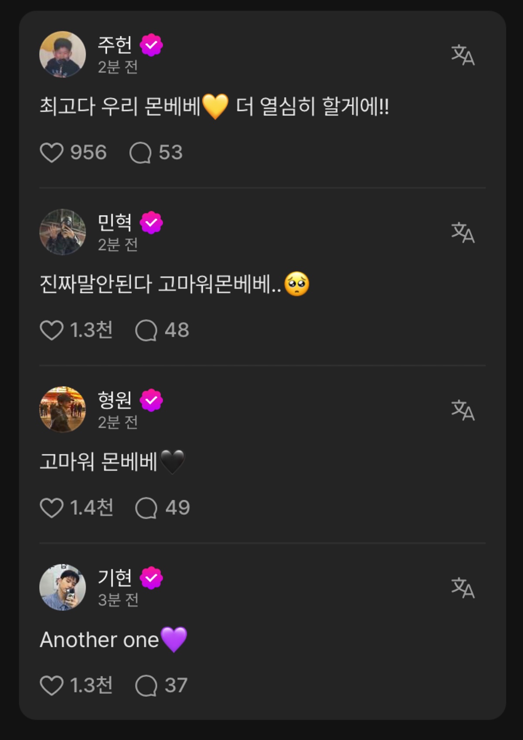
Task: Like 민혁's post using heart icon
Action: pos(52,330)
